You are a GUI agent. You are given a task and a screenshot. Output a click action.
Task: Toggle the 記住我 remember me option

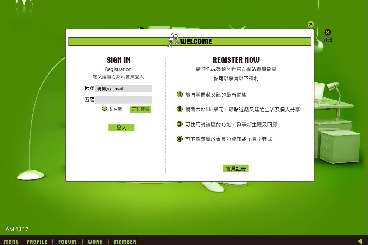tap(104, 109)
